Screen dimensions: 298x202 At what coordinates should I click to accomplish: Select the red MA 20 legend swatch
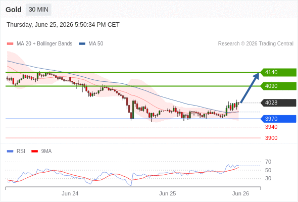click(10, 44)
